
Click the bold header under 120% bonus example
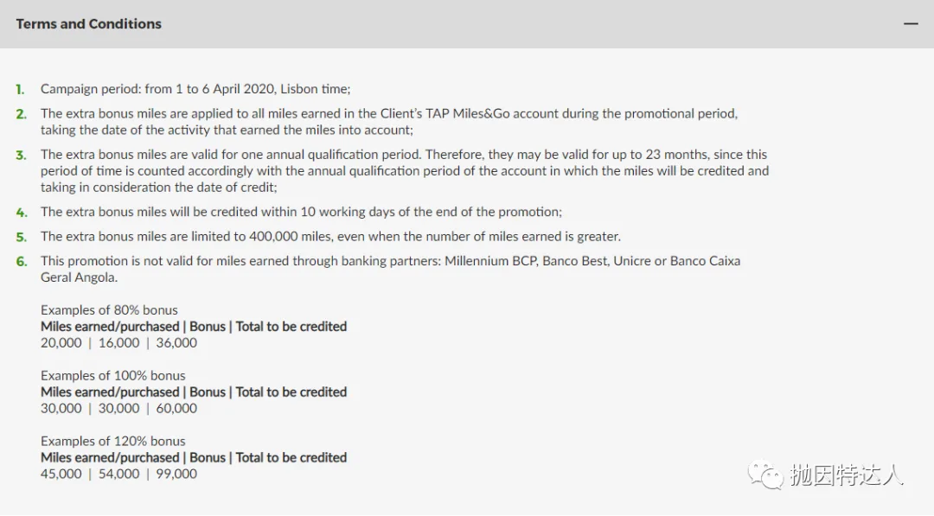pos(194,458)
